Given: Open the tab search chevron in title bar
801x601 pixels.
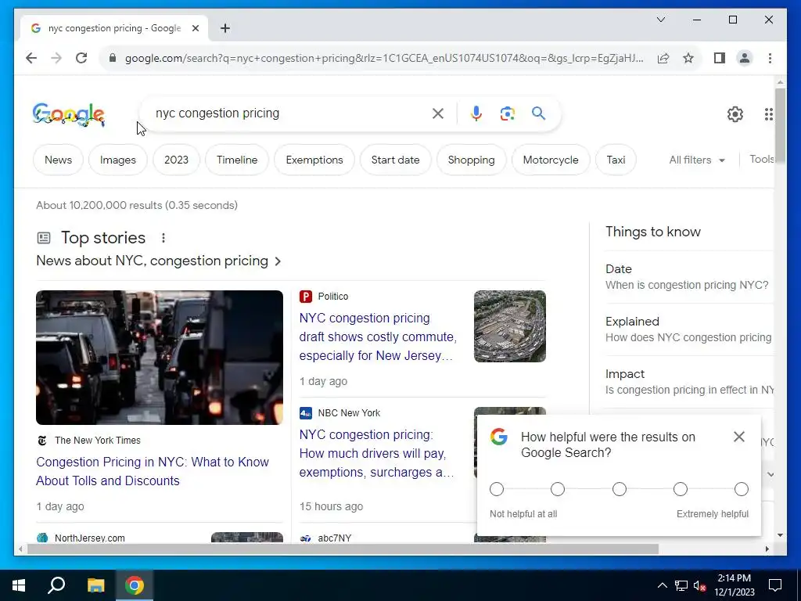Looking at the screenshot, I should pyautogui.click(x=661, y=20).
